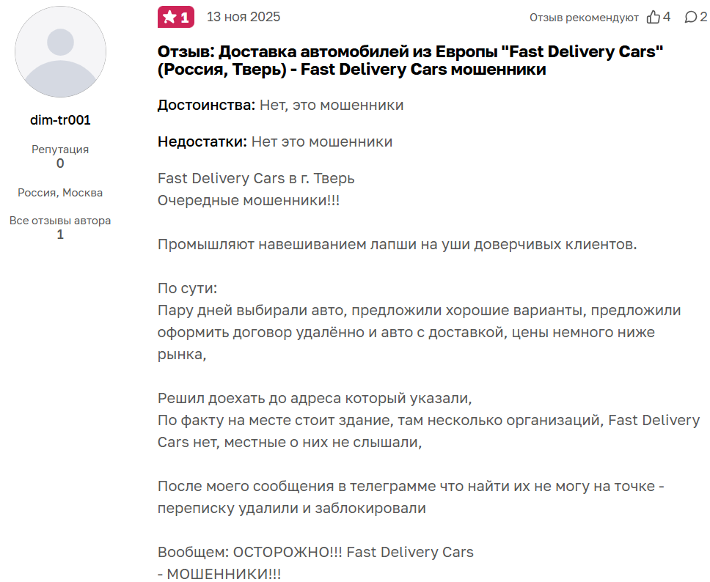
Task: Click the Репутация label
Action: tap(59, 148)
